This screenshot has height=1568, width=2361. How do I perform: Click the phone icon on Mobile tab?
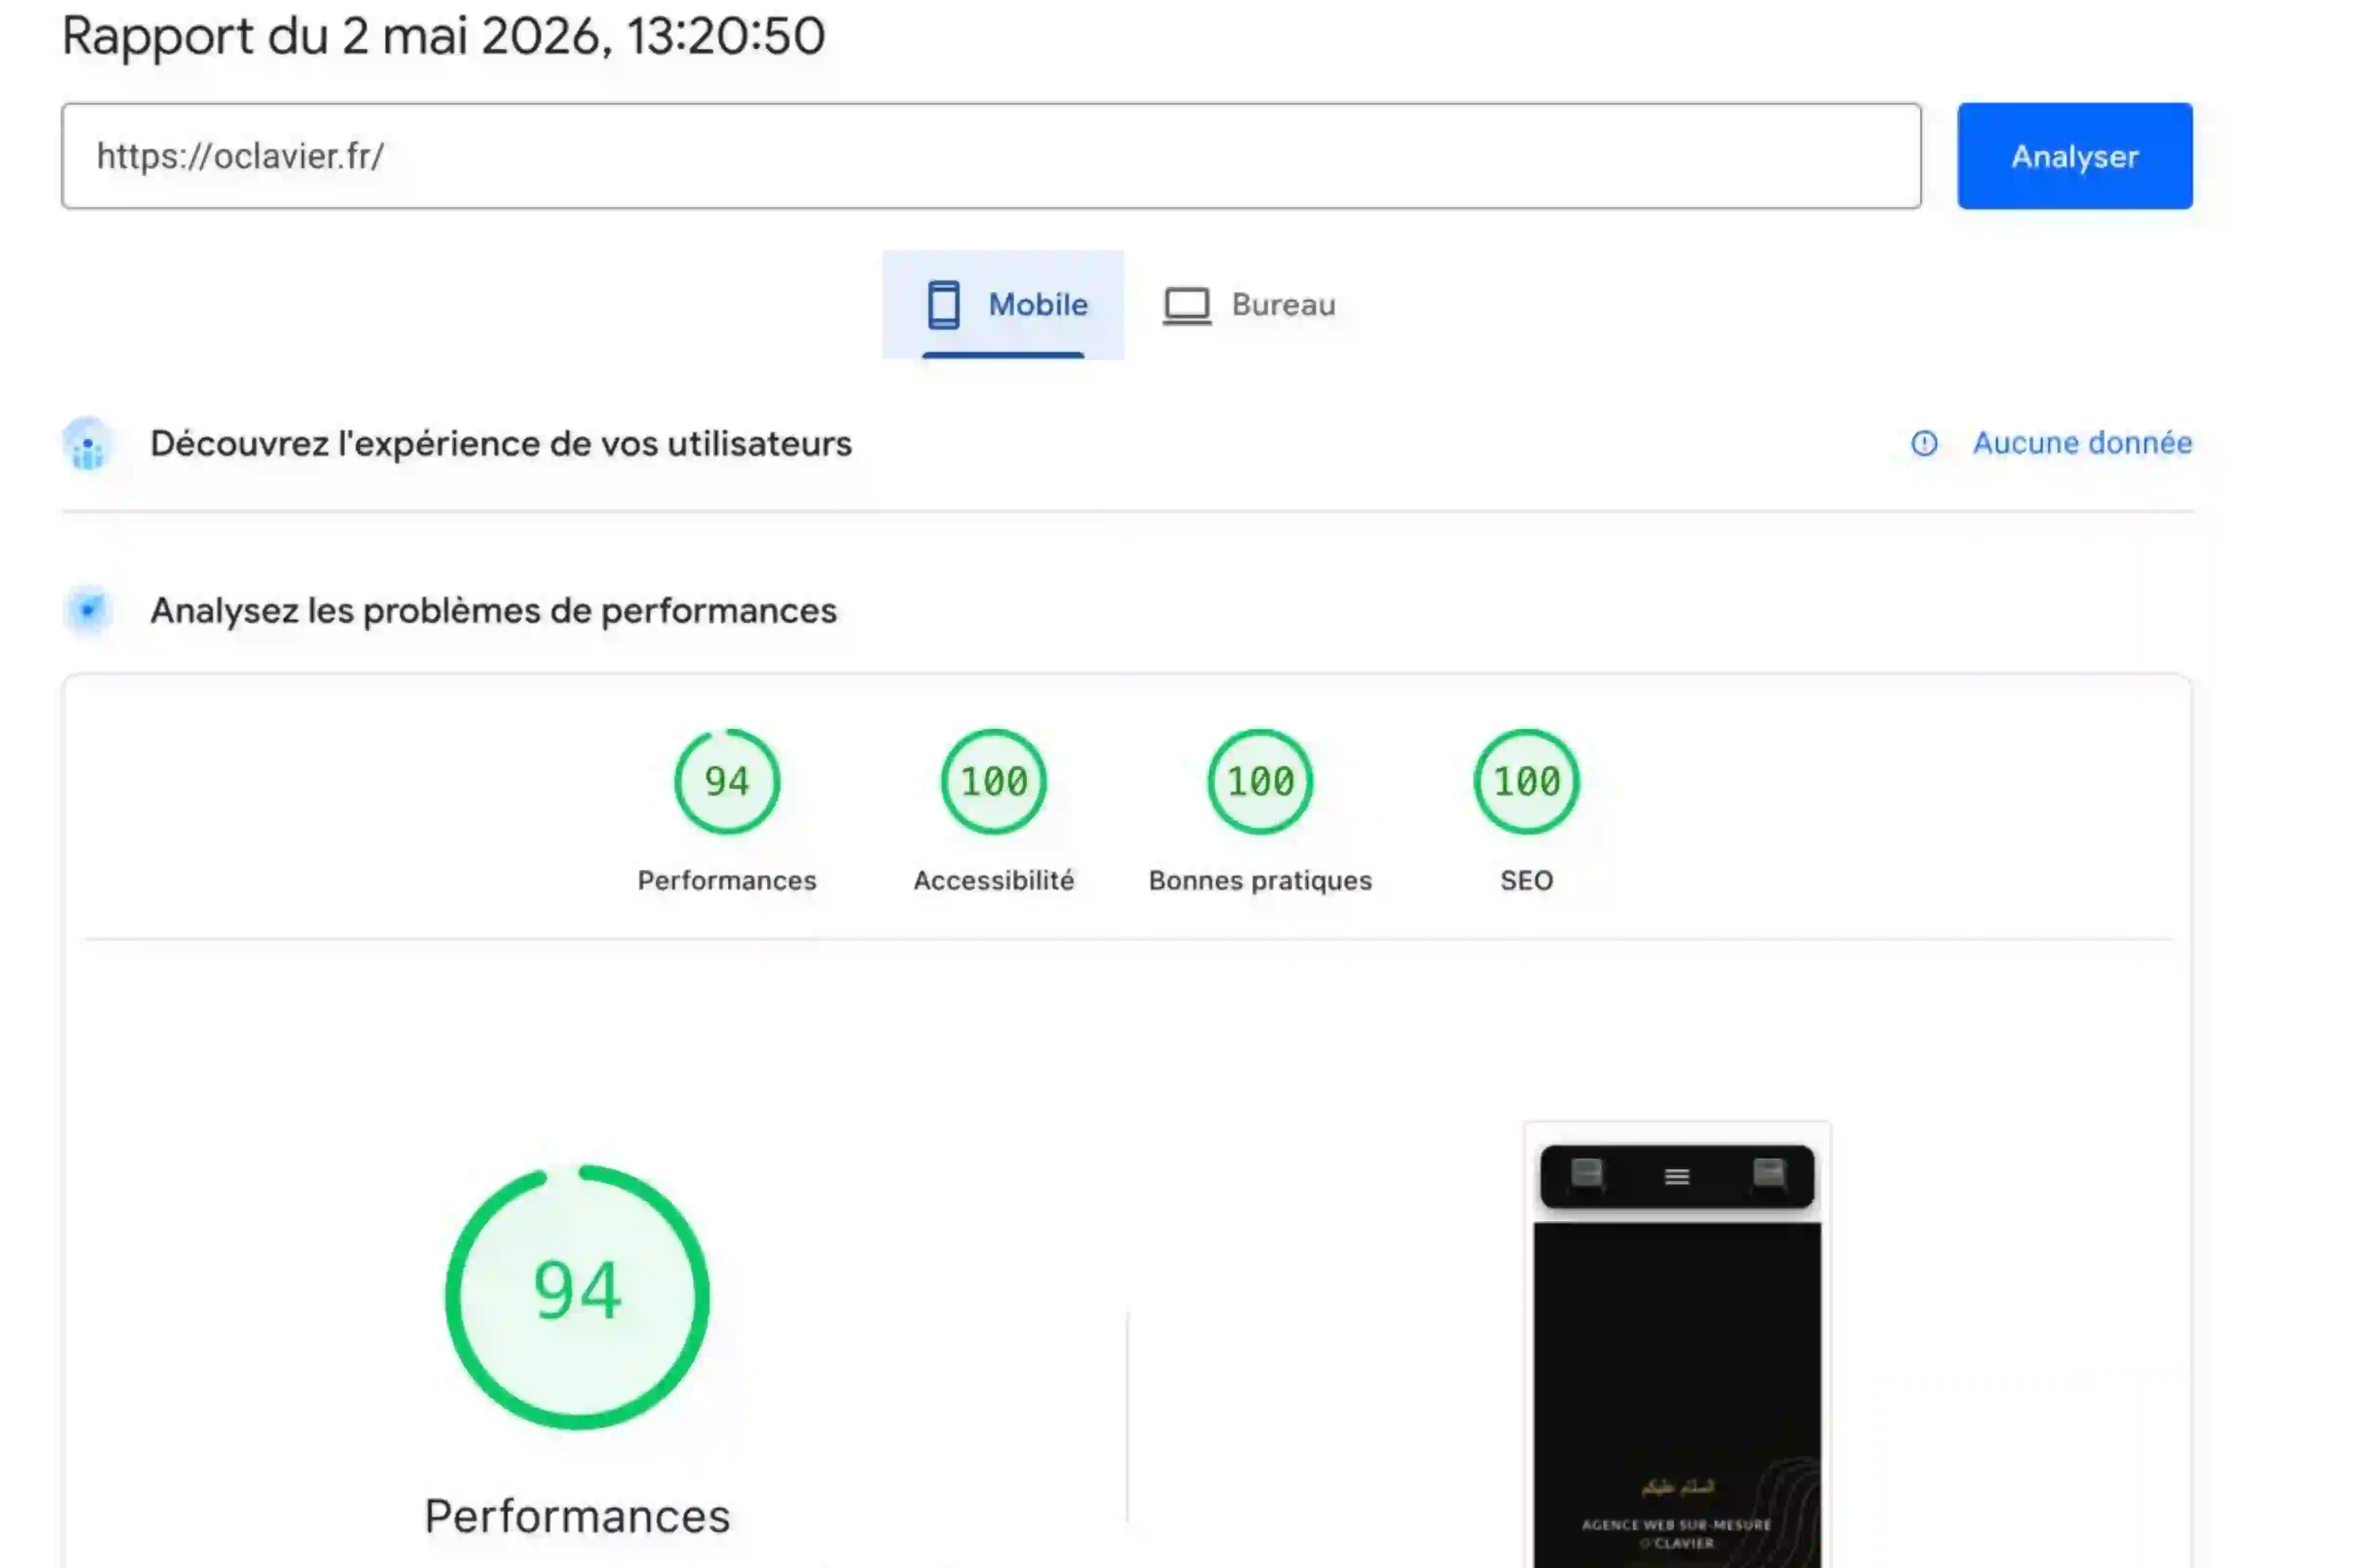point(943,304)
